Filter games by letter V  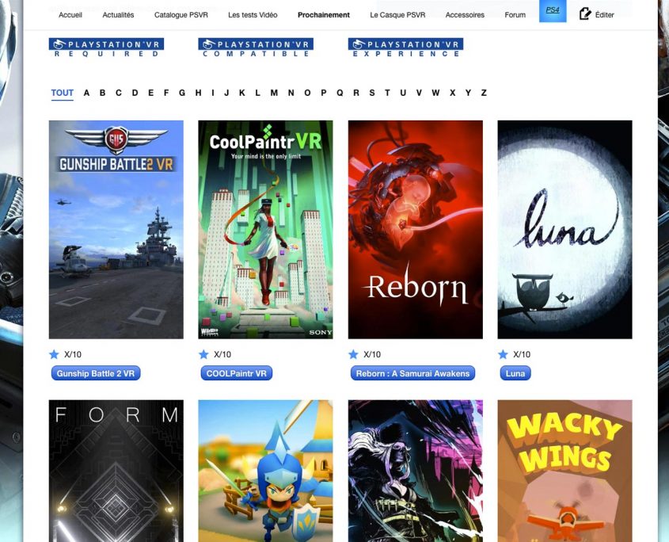[x=419, y=93]
